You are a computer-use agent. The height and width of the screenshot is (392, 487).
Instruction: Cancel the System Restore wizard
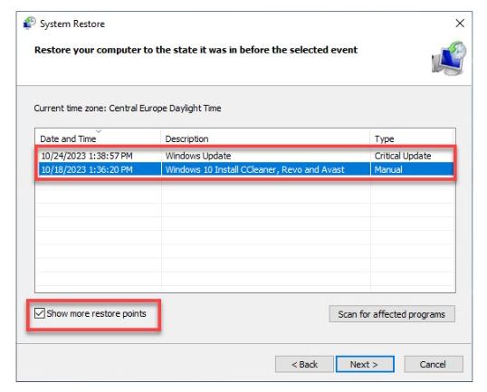[x=434, y=364]
